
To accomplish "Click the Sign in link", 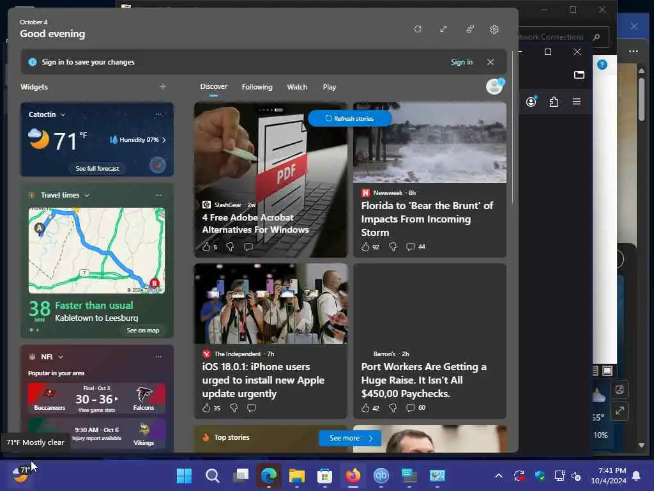I will coord(461,62).
